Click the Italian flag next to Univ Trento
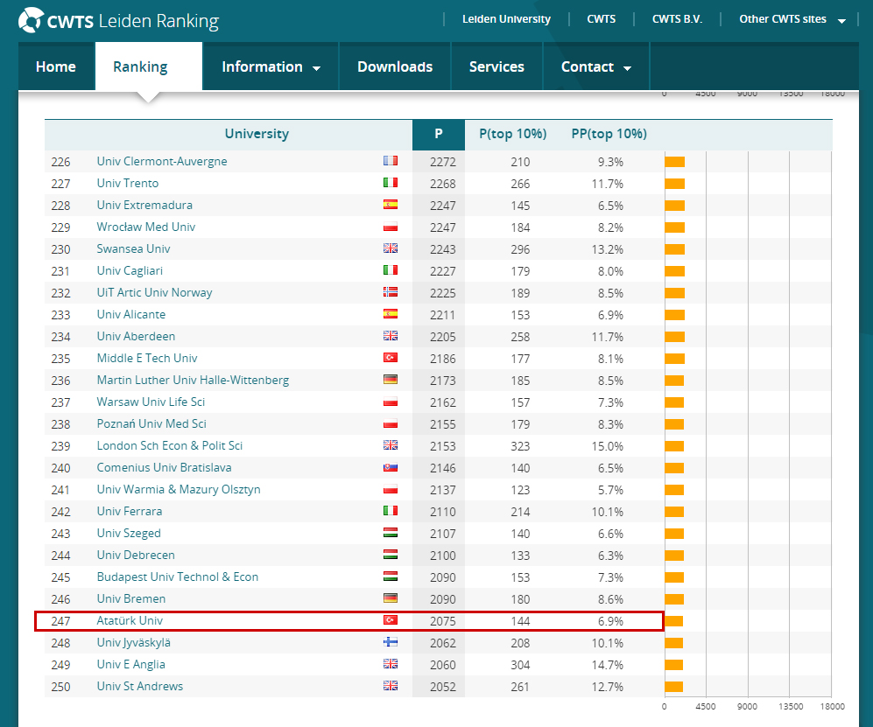The image size is (873, 727). [x=391, y=183]
